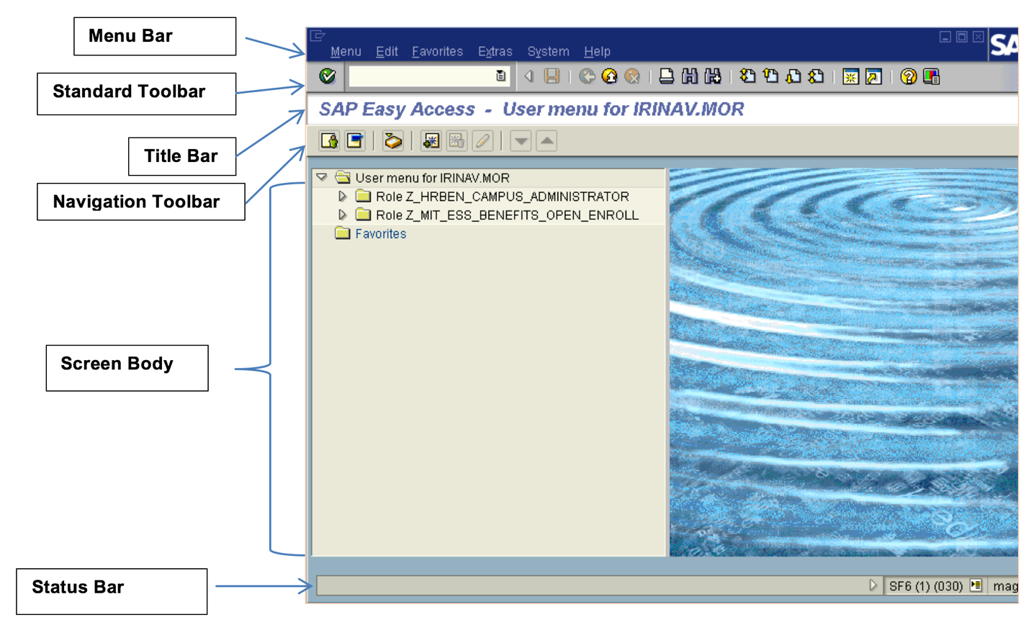1036x625 pixels.
Task: Open the command field history dropdown
Action: tap(501, 76)
